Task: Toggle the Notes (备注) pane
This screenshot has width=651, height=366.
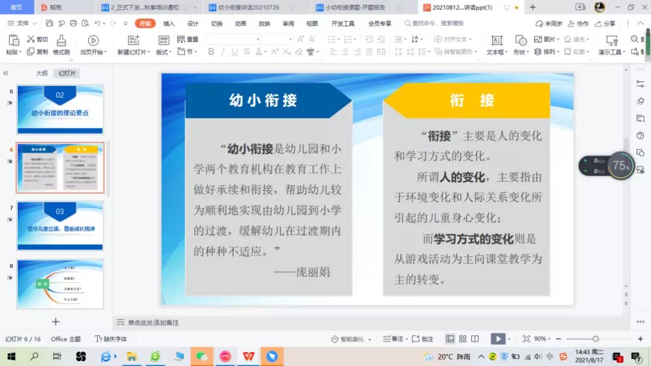Action: 393,339
